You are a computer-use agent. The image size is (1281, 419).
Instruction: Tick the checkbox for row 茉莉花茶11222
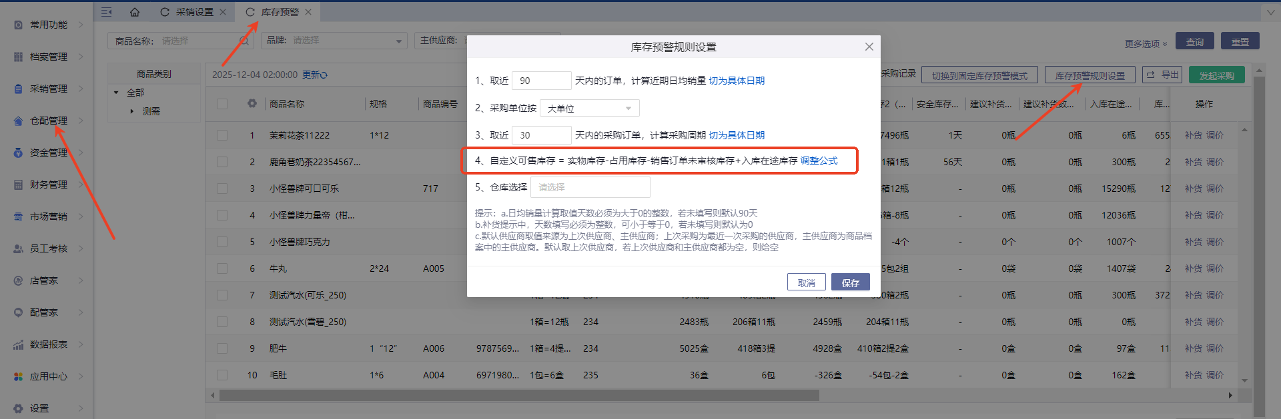tap(222, 135)
